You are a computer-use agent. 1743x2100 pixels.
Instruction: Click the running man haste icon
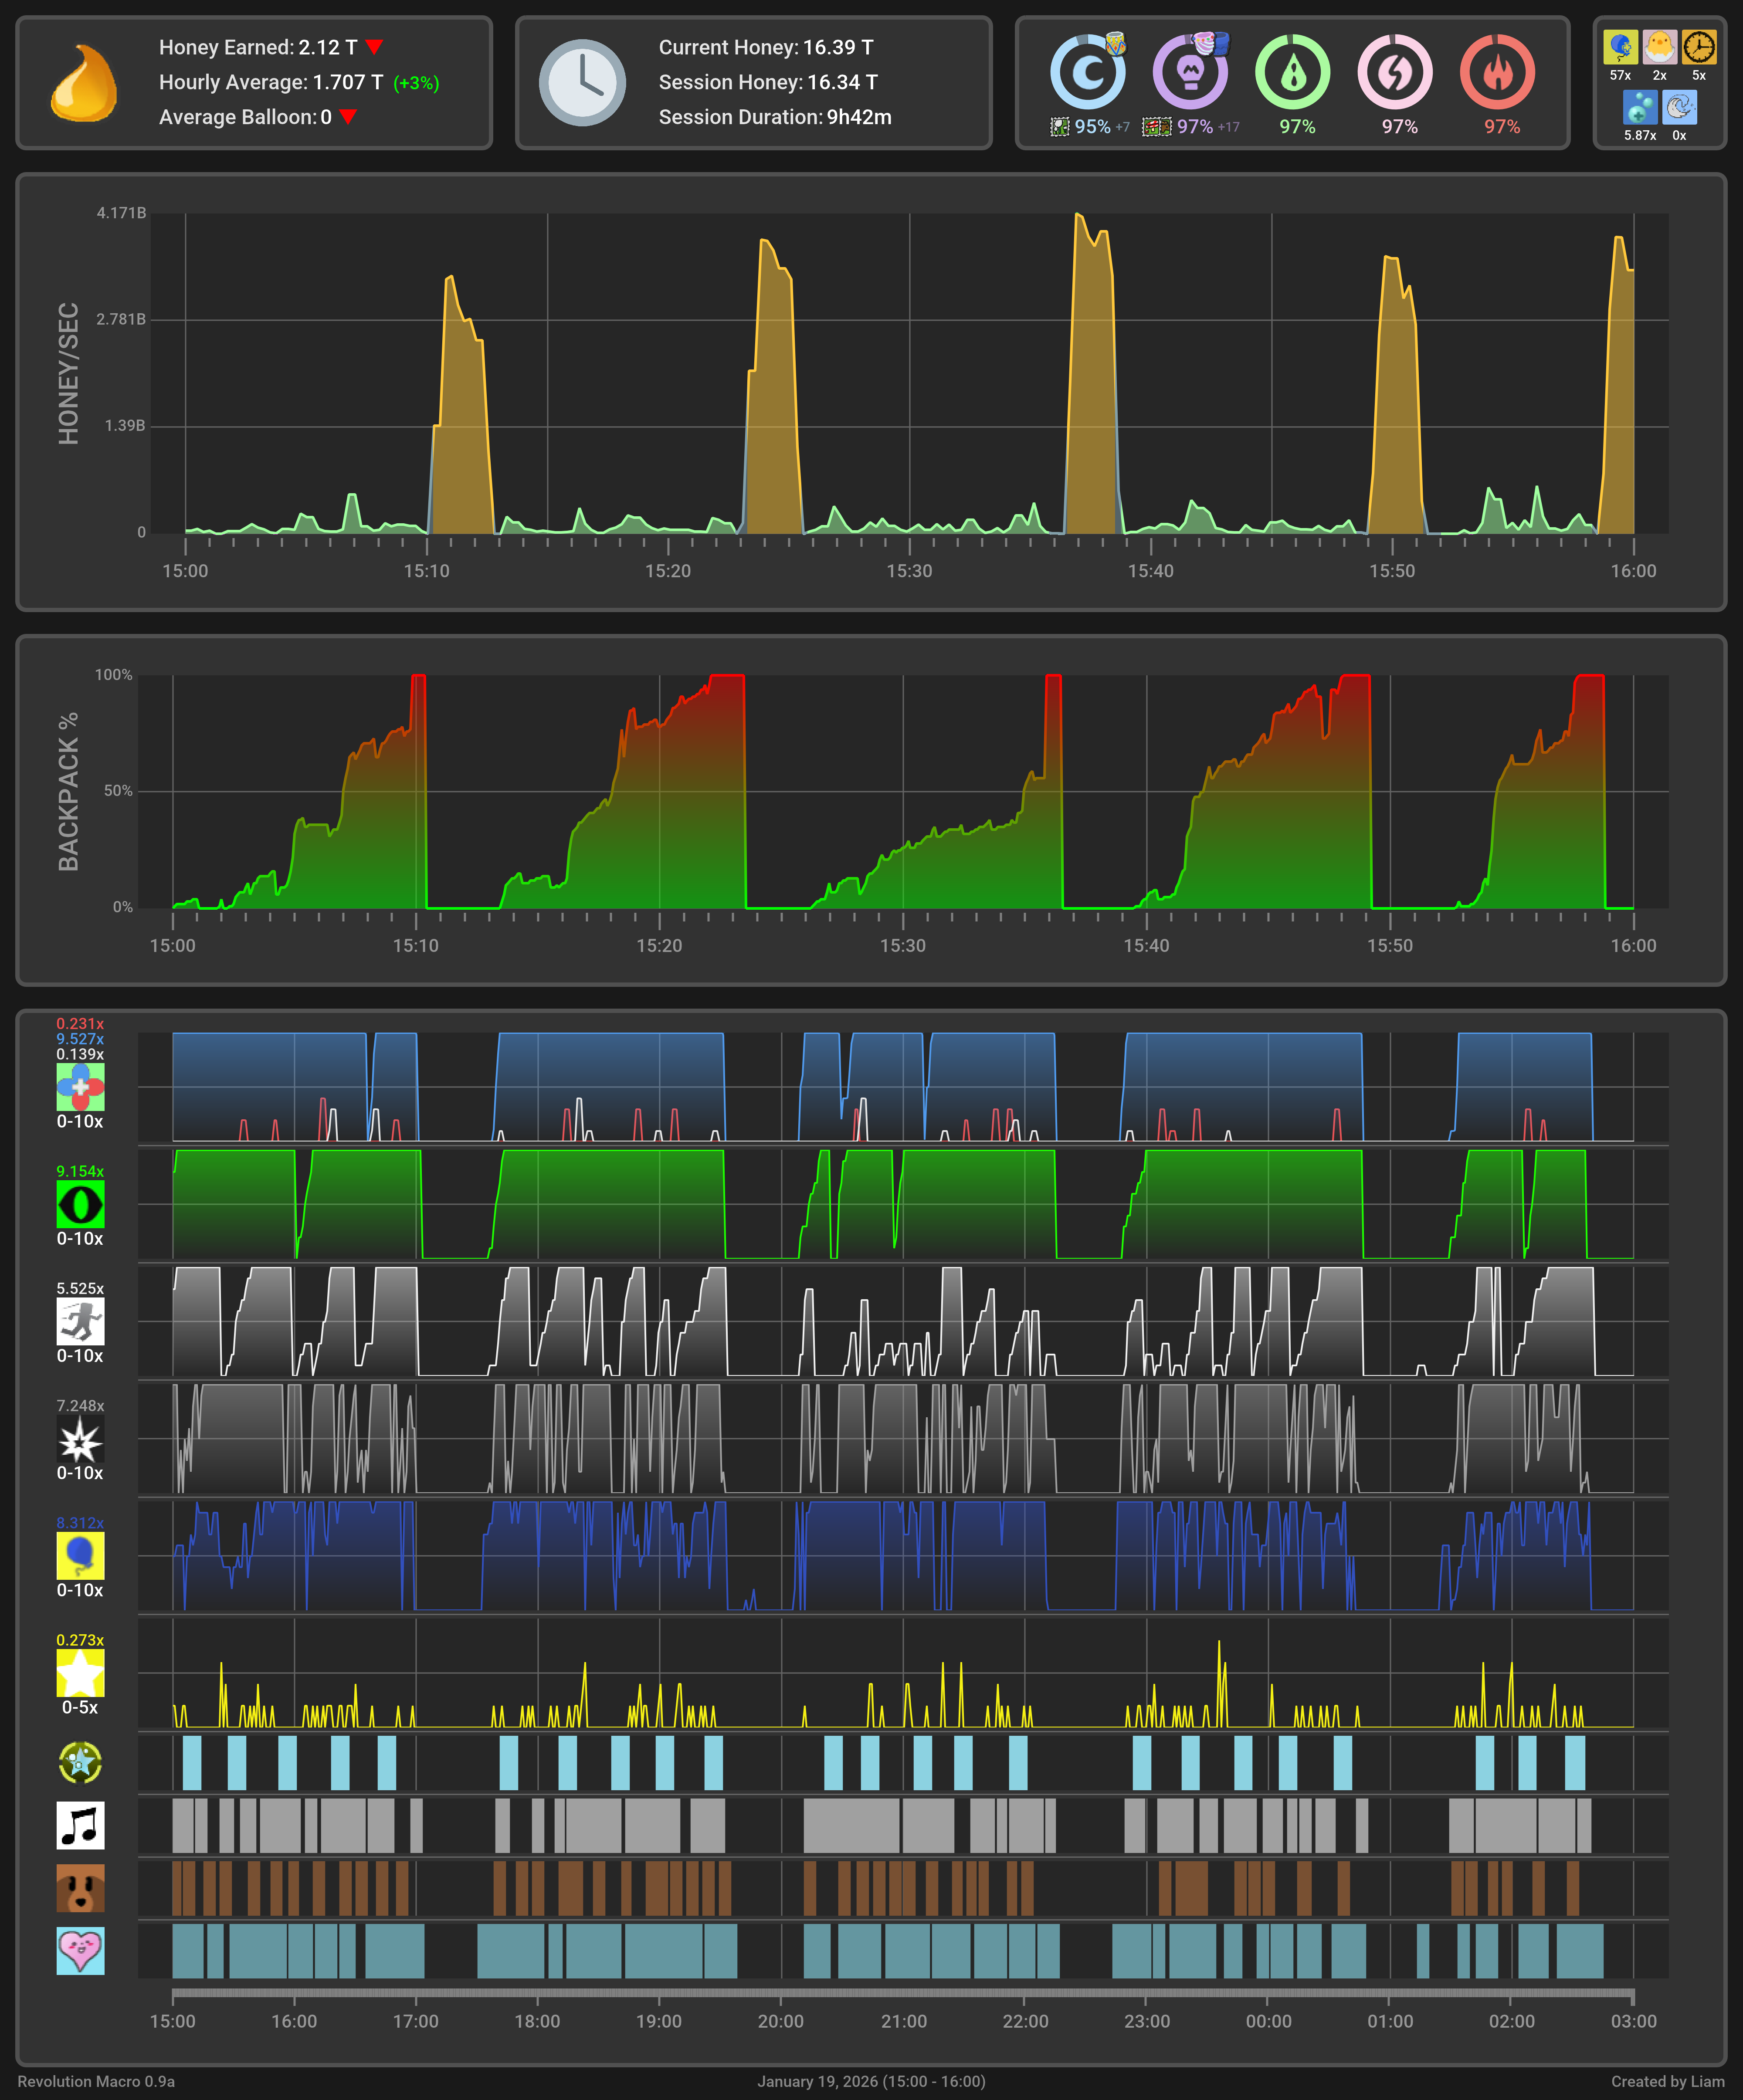point(80,1321)
